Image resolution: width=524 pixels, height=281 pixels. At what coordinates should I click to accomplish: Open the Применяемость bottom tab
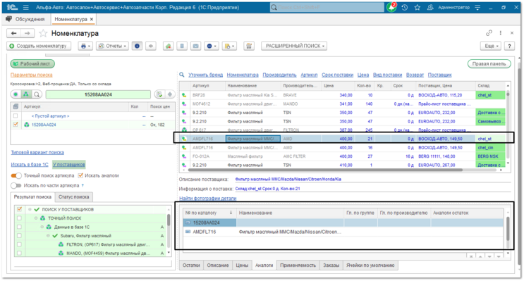(298, 266)
